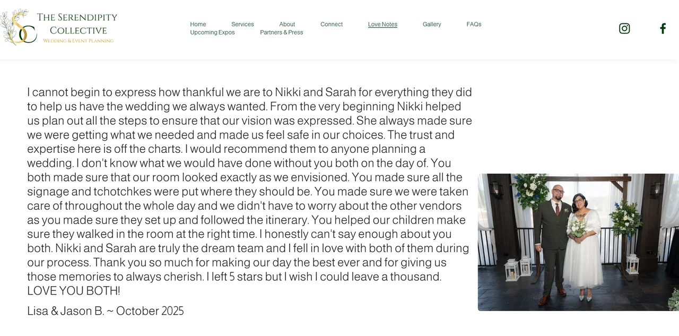
Task: Click the underlined Love Notes link
Action: point(382,24)
